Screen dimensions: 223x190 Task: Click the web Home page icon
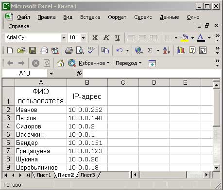tap(61, 63)
